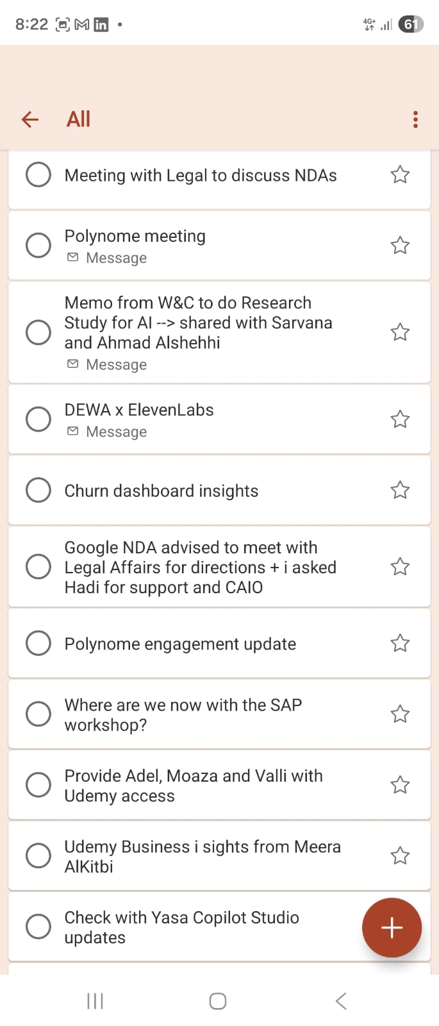The image size is (439, 1026).
Task: Complete the Check with Yasa Copilot task
Action: pyautogui.click(x=38, y=926)
